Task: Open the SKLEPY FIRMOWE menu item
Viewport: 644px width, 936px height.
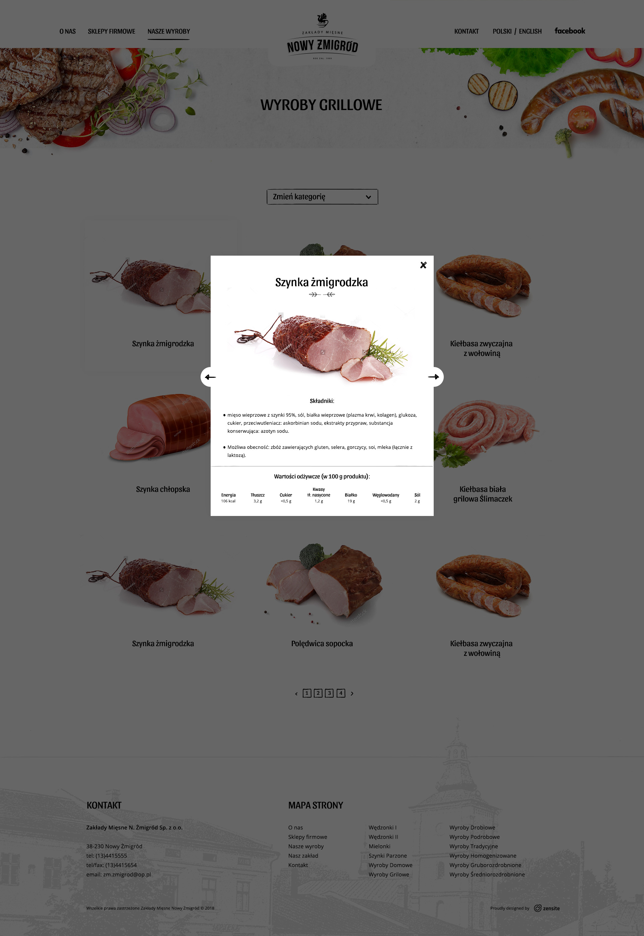Action: pos(111,32)
